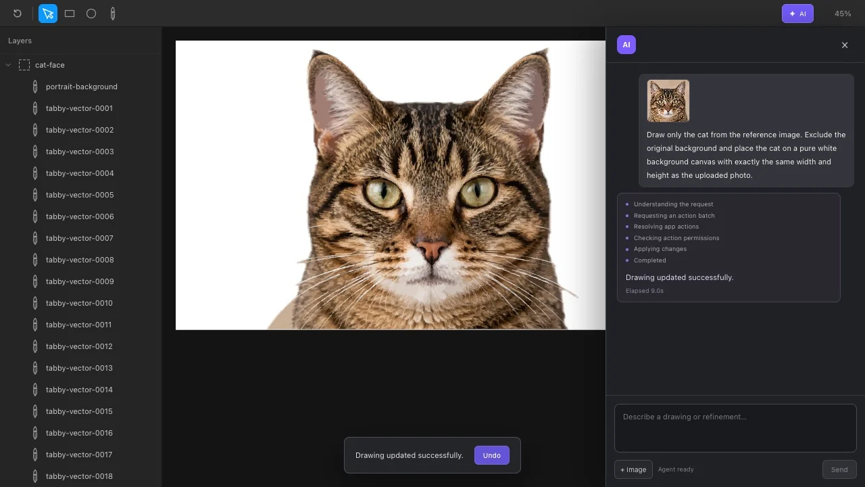Click the vector icon beside tabby-vector-0001

point(35,108)
